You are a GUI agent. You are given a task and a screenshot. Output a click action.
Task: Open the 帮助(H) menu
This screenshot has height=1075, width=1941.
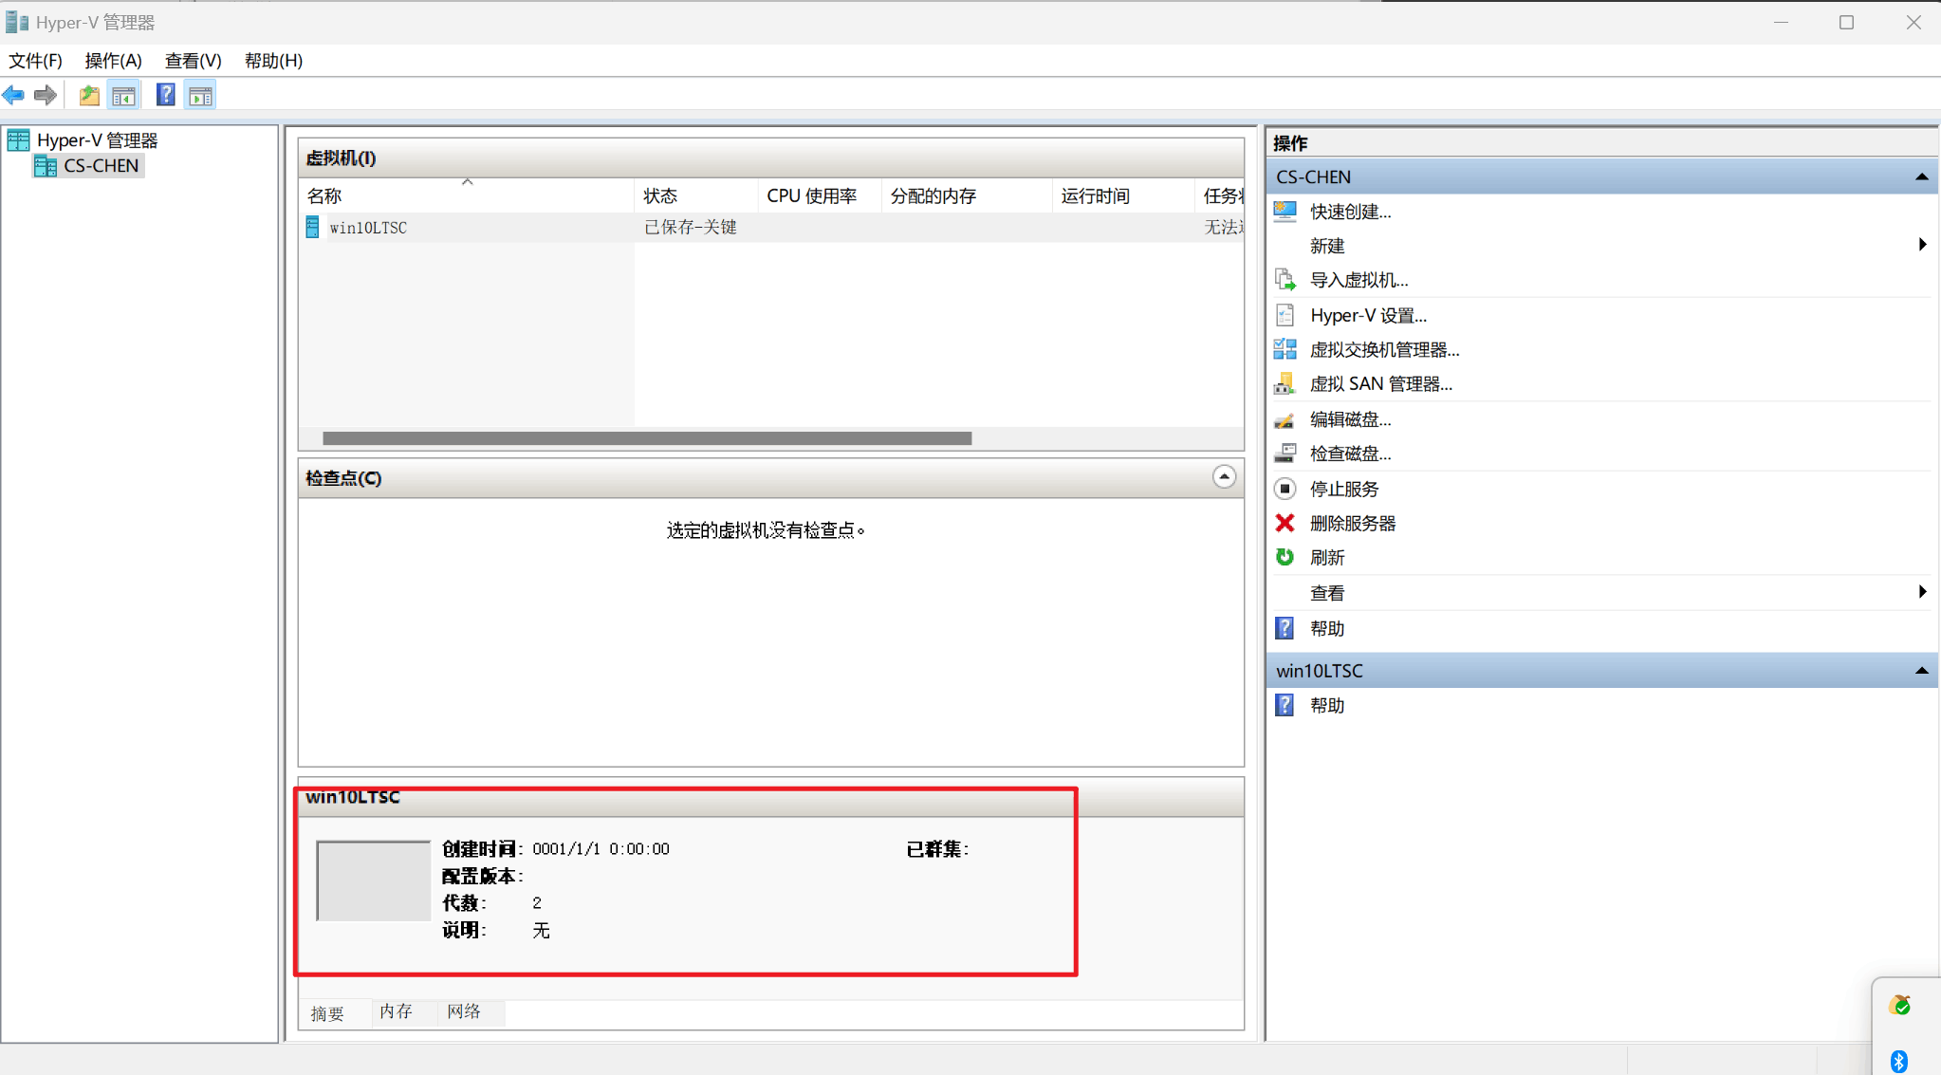[273, 61]
